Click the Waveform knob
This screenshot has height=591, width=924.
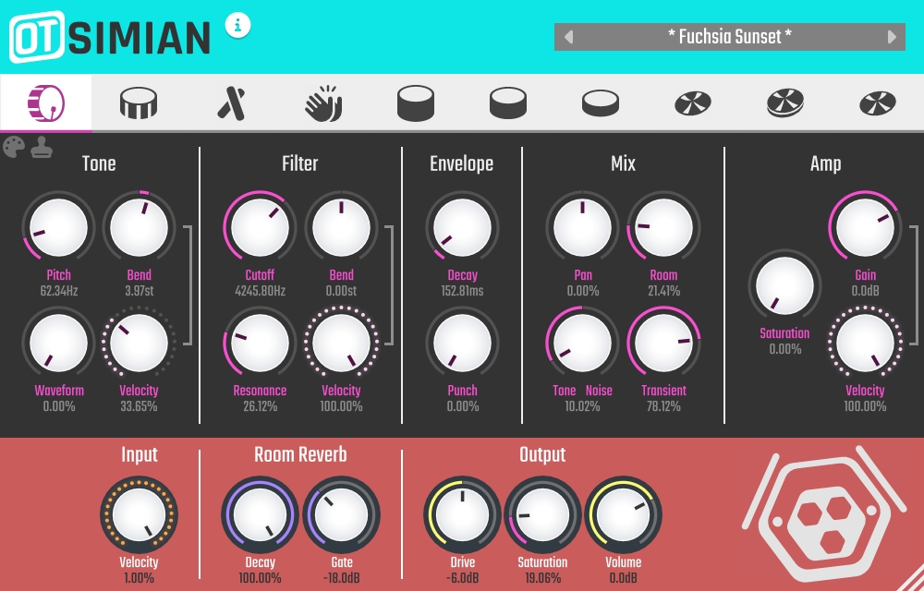pos(58,344)
